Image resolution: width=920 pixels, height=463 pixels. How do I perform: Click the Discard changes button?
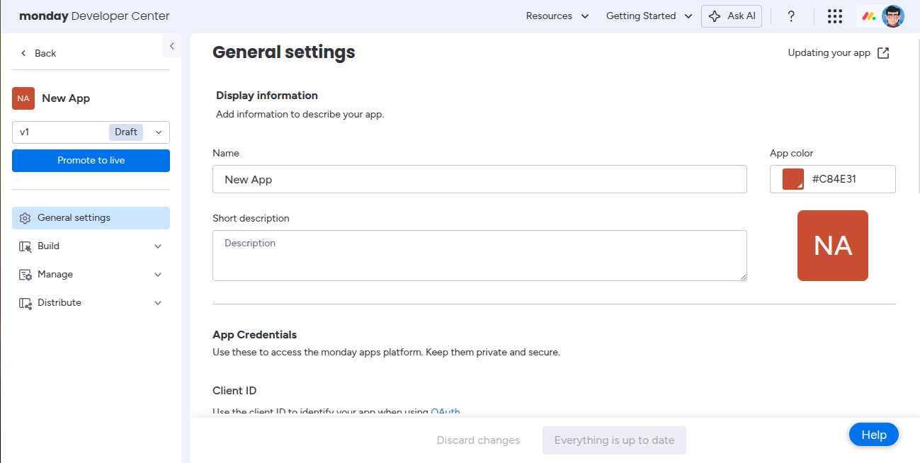(478, 440)
